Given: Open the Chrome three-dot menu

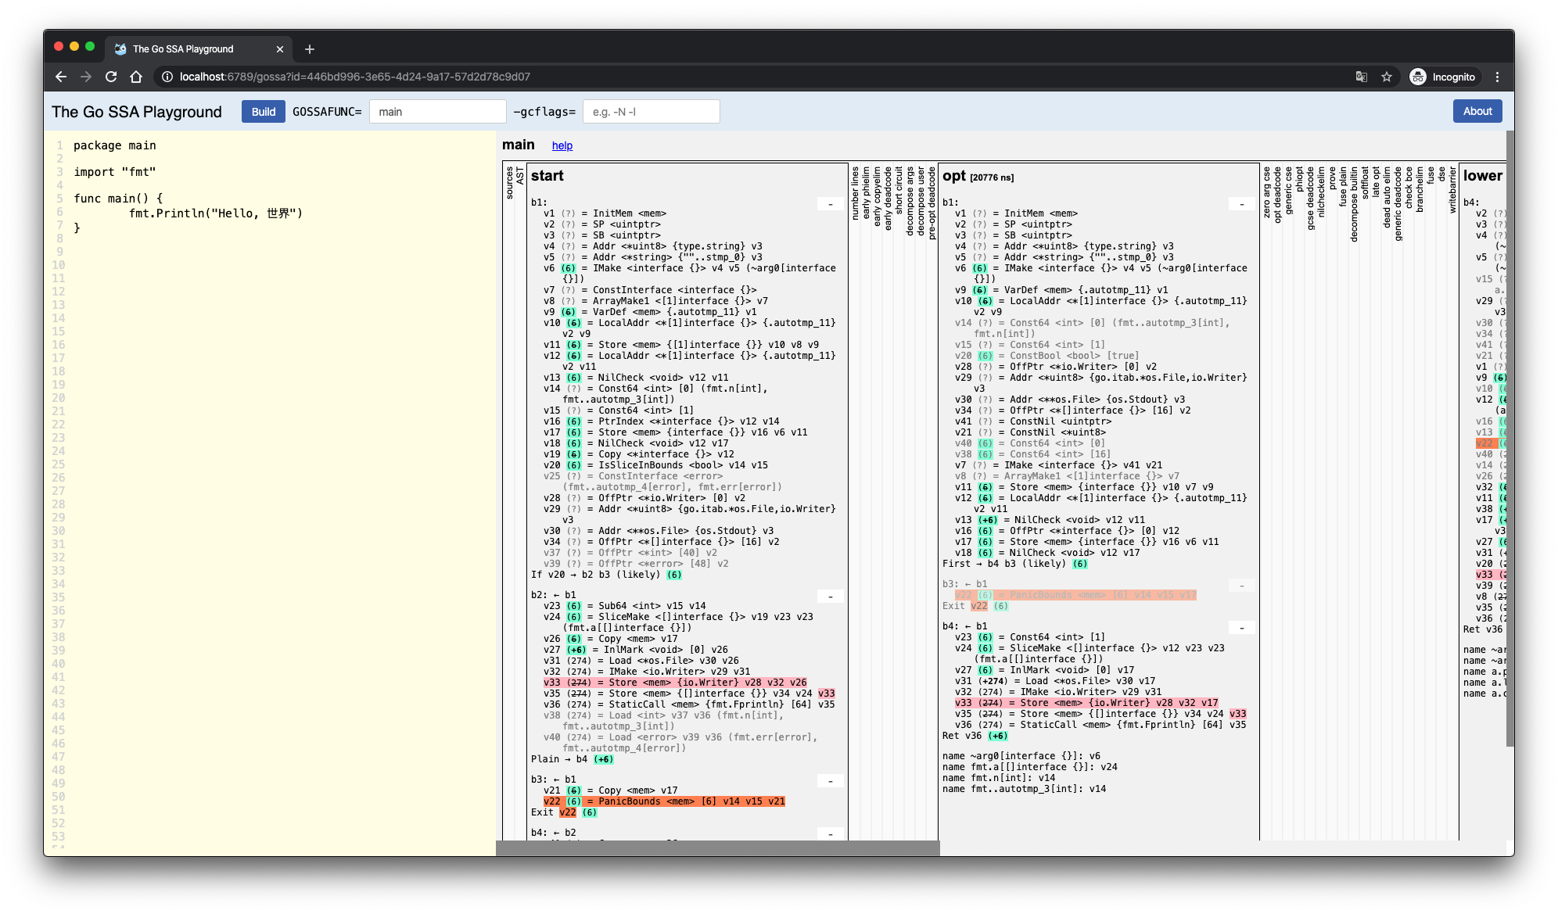Looking at the screenshot, I should pyautogui.click(x=1497, y=77).
